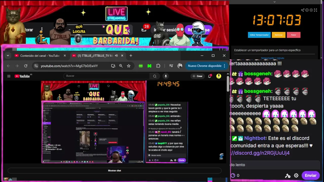This screenshot has height=182, width=324.
Task: Select the Establecer un temporizador heading
Action: tap(267, 50)
